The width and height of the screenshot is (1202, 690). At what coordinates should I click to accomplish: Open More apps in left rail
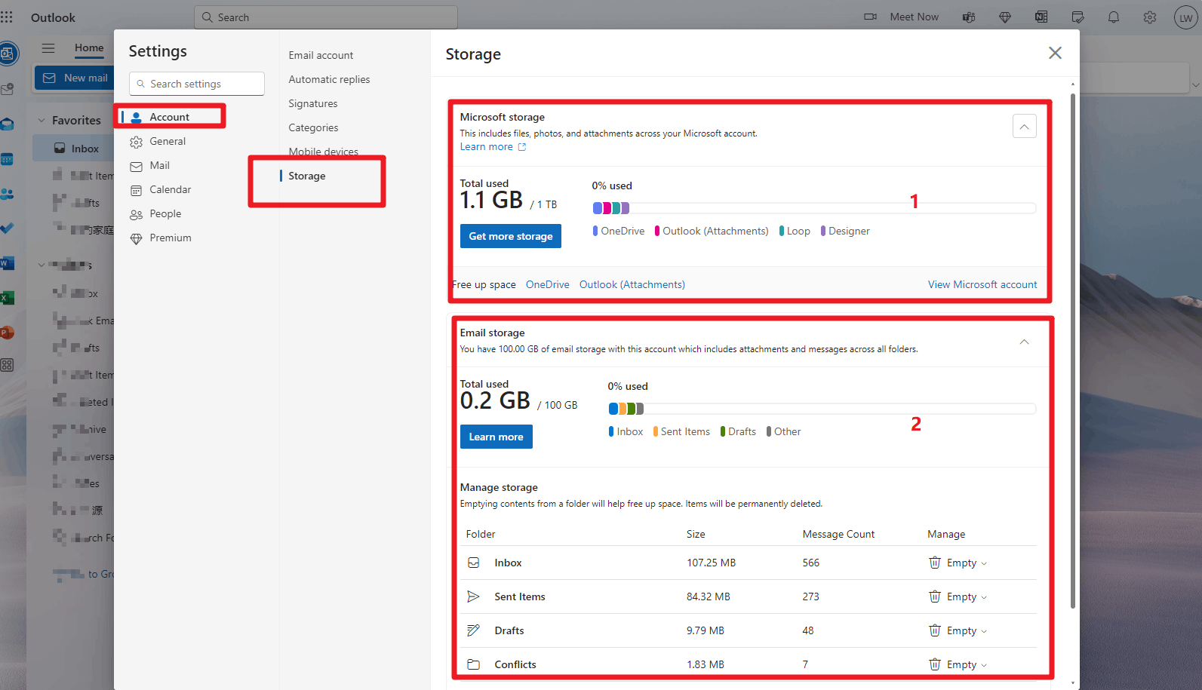7,366
